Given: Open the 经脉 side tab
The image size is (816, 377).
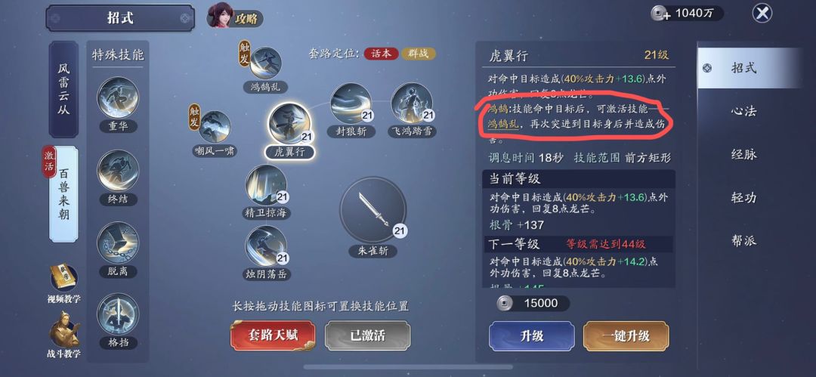Looking at the screenshot, I should [743, 154].
